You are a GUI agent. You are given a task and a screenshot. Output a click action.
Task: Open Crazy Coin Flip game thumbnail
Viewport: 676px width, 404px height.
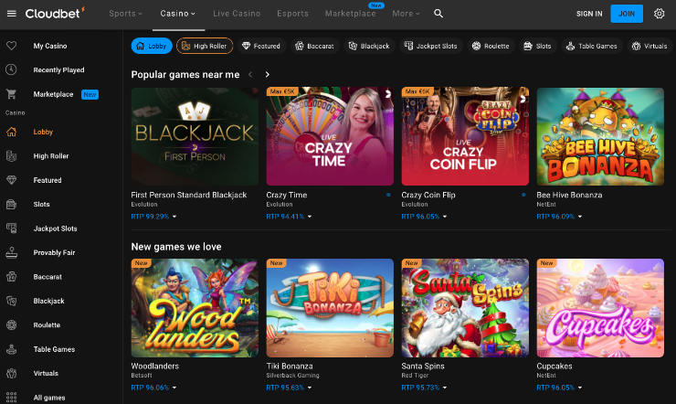point(465,136)
